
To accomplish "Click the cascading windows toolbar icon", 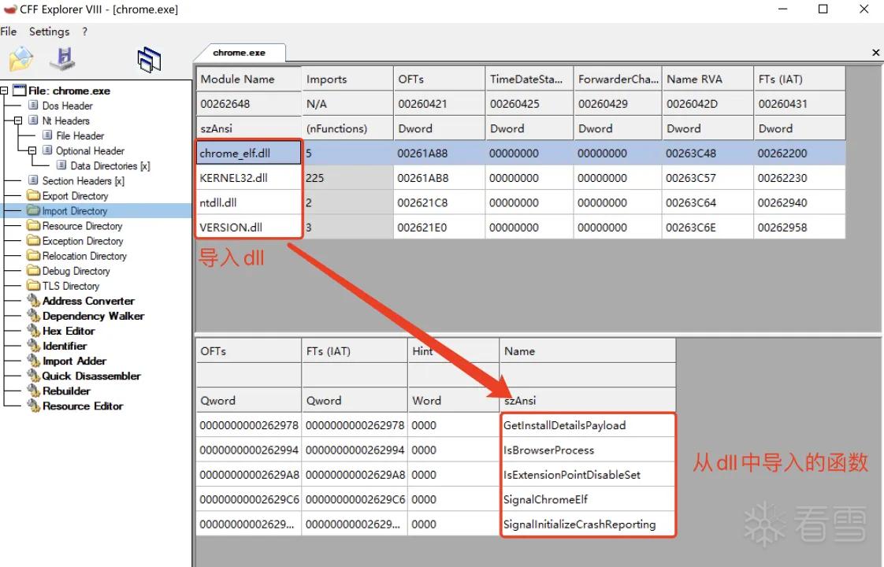I will click(149, 60).
